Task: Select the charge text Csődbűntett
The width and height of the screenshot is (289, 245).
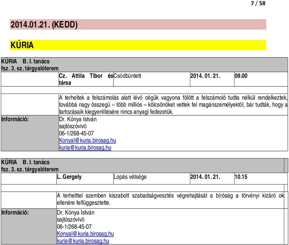Action: pos(127,76)
